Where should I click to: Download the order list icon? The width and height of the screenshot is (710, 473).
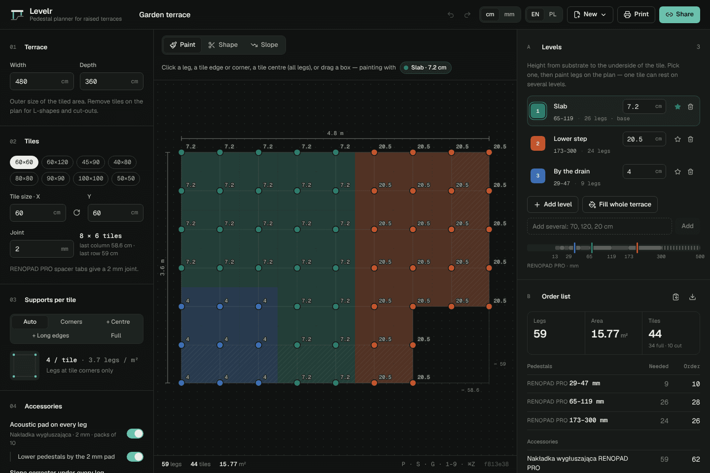pos(692,297)
